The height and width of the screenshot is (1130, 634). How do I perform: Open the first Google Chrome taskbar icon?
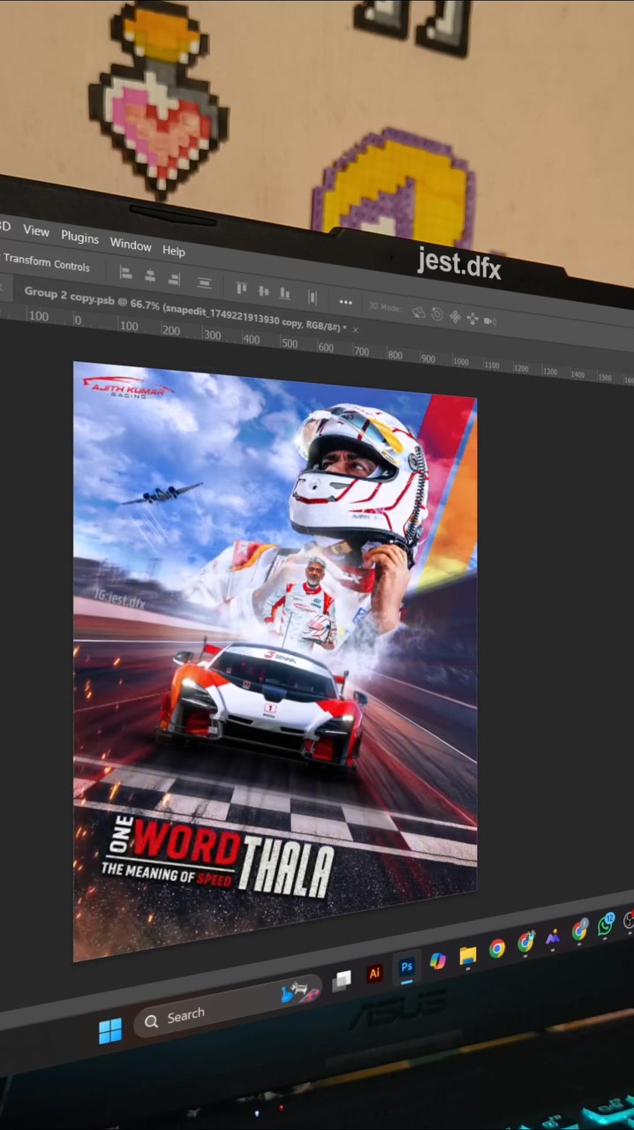point(497,948)
